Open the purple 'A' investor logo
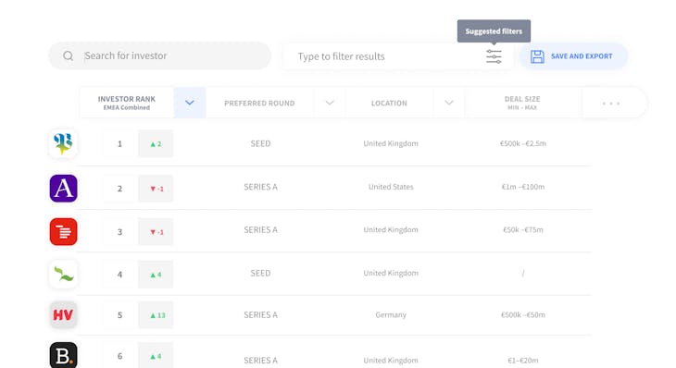Viewport: 676px width, 368px height. [63, 188]
